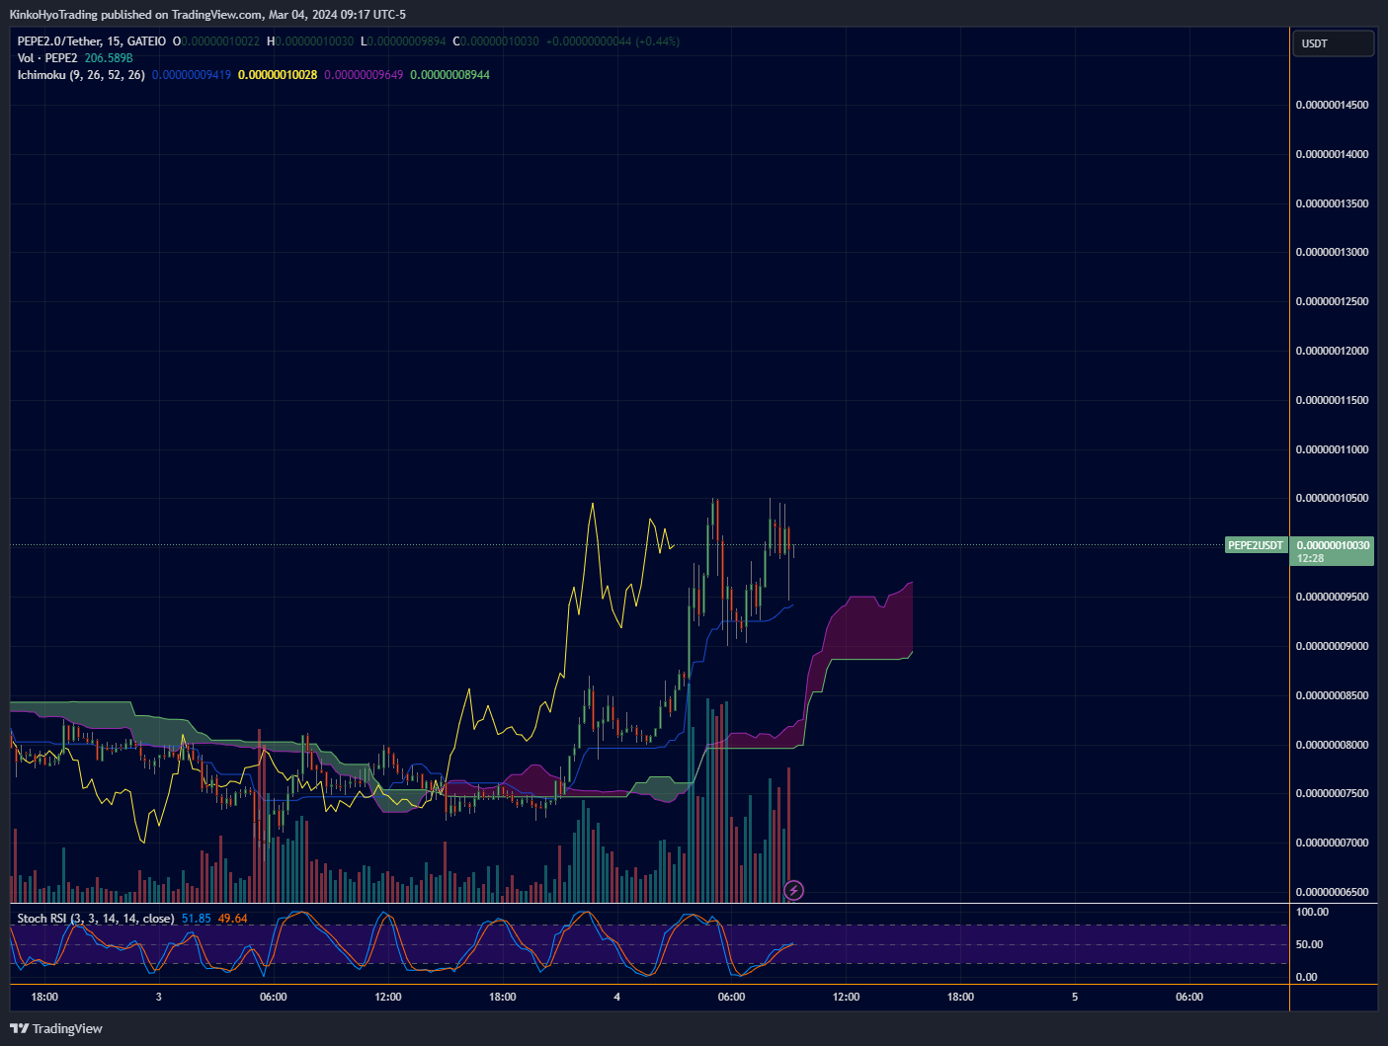Click the current price tag 0.00000010030

tap(1333, 545)
